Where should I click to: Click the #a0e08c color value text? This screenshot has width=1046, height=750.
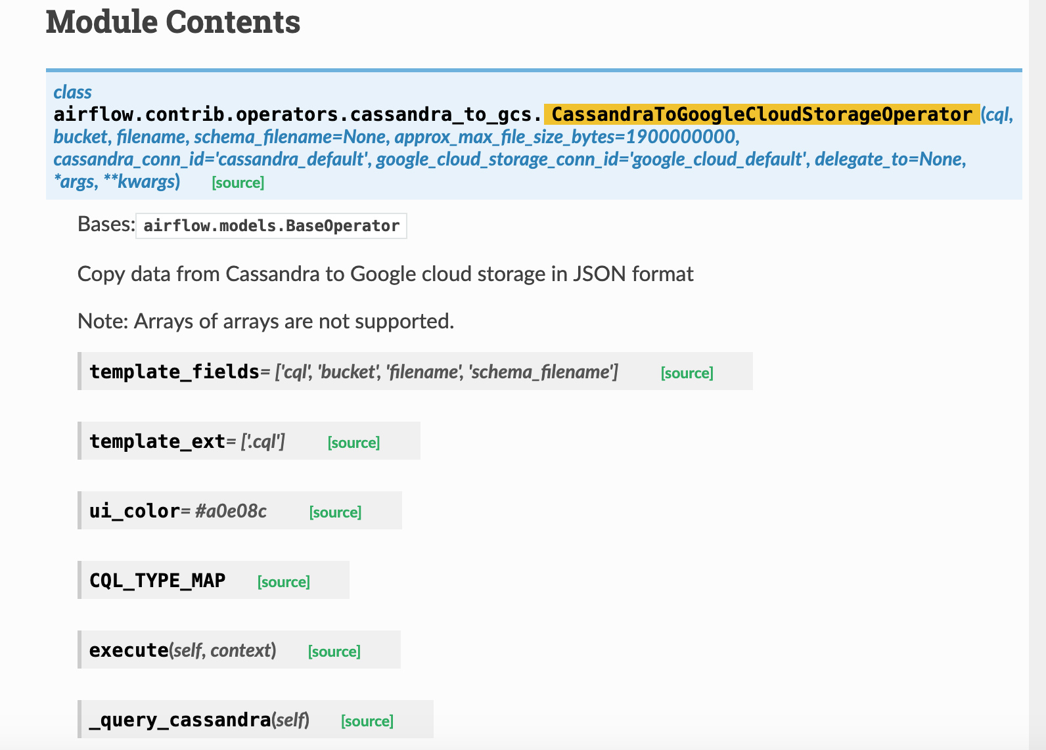click(231, 511)
